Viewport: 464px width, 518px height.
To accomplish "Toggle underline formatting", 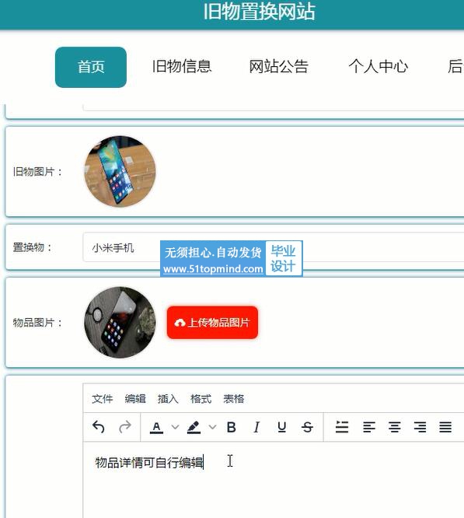I will point(281,427).
